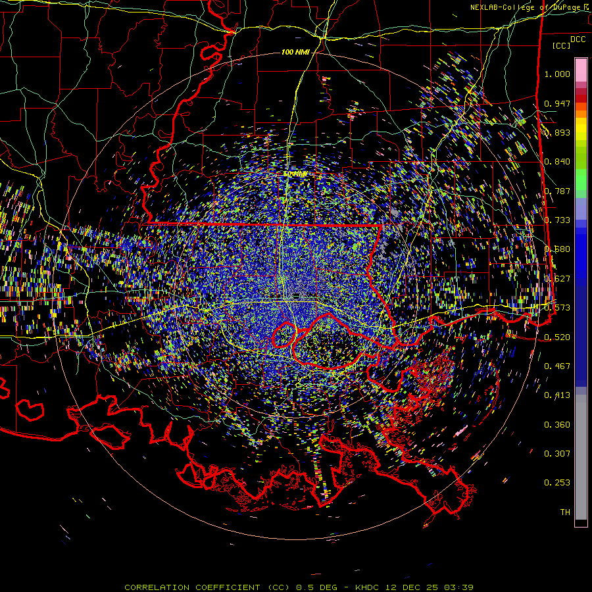The image size is (592, 592).
Task: Click the 0.467 color scale value
Action: pos(557,366)
